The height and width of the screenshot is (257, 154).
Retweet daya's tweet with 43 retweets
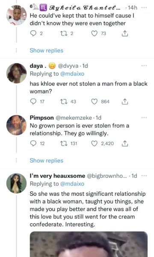(x=63, y=102)
